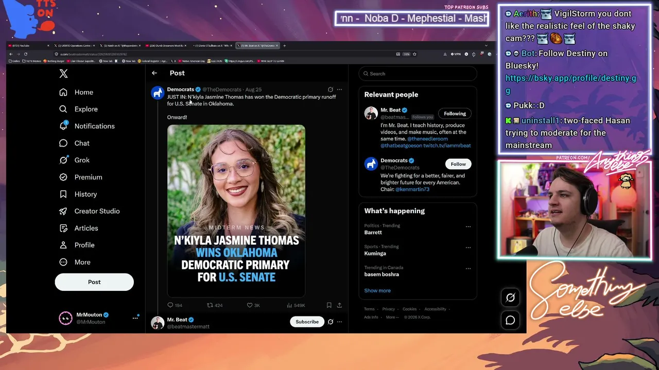Expand the footer More menu
659x370 pixels.
[x=392, y=317]
